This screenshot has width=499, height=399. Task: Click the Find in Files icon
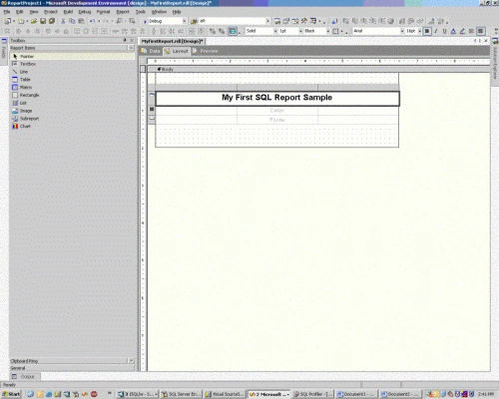point(194,21)
